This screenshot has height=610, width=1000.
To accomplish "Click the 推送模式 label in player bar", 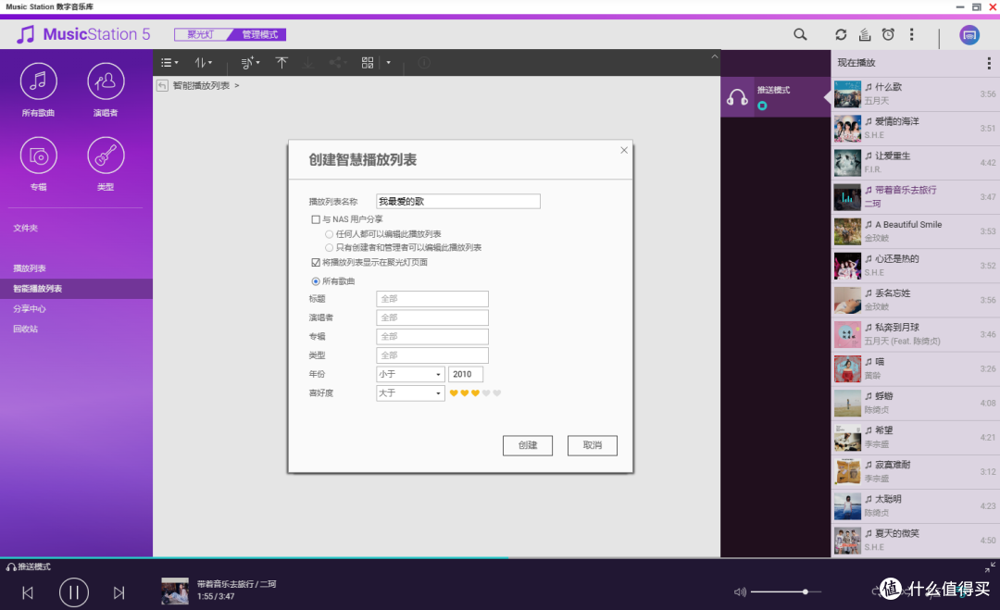I will point(33,566).
